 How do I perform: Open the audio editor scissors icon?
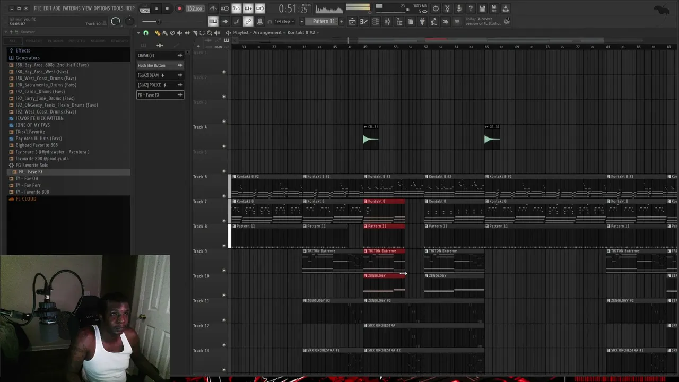(x=447, y=8)
